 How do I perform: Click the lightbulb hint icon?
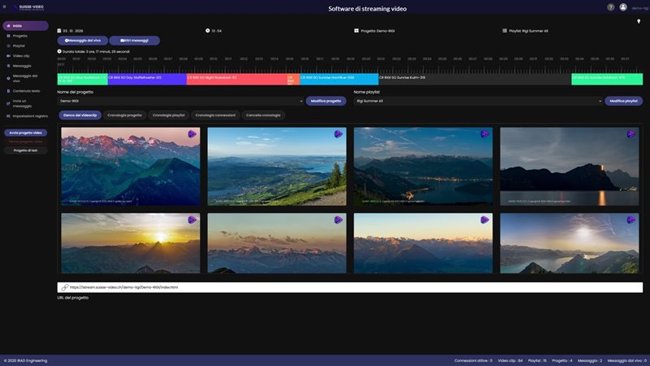click(x=639, y=21)
